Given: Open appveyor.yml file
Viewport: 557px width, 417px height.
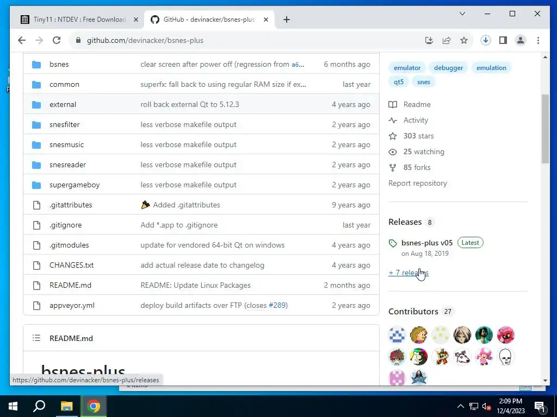Looking at the screenshot, I should click(x=72, y=305).
